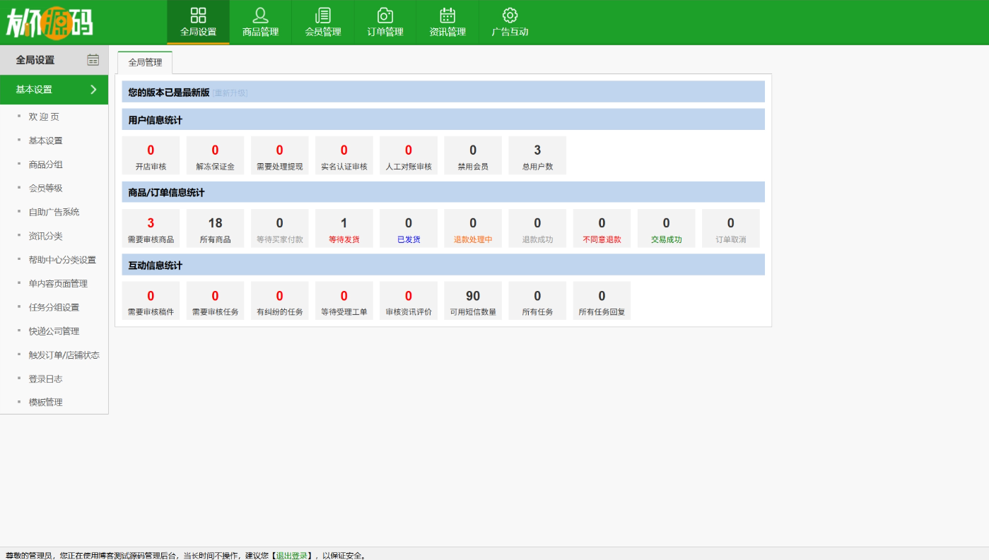
Task: Click the 好源码 logo in the header
Action: click(49, 23)
